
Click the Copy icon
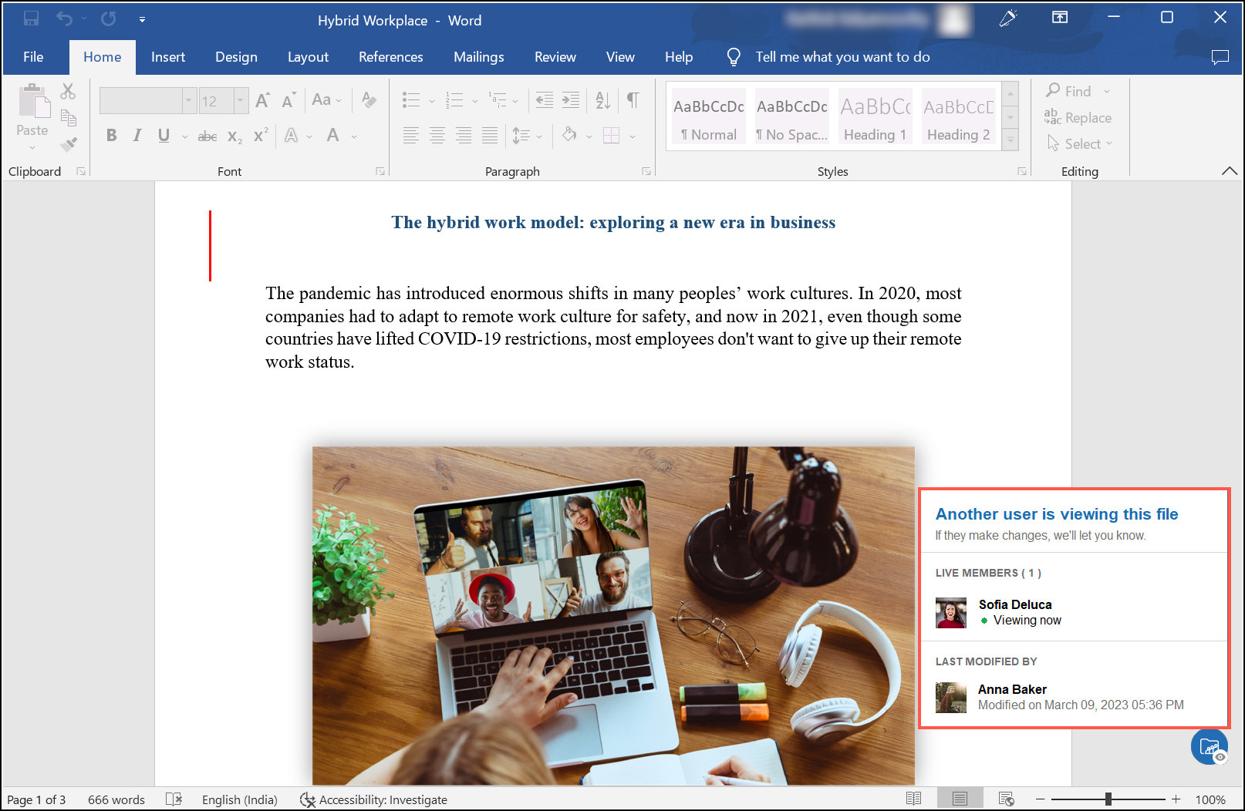pos(69,118)
